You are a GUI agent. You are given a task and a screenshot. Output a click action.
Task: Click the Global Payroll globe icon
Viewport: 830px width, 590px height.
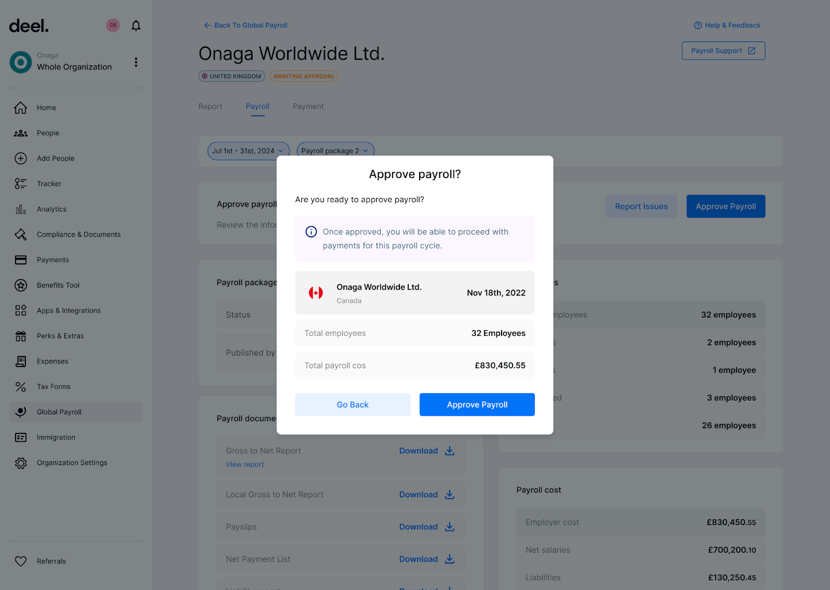[x=21, y=412]
